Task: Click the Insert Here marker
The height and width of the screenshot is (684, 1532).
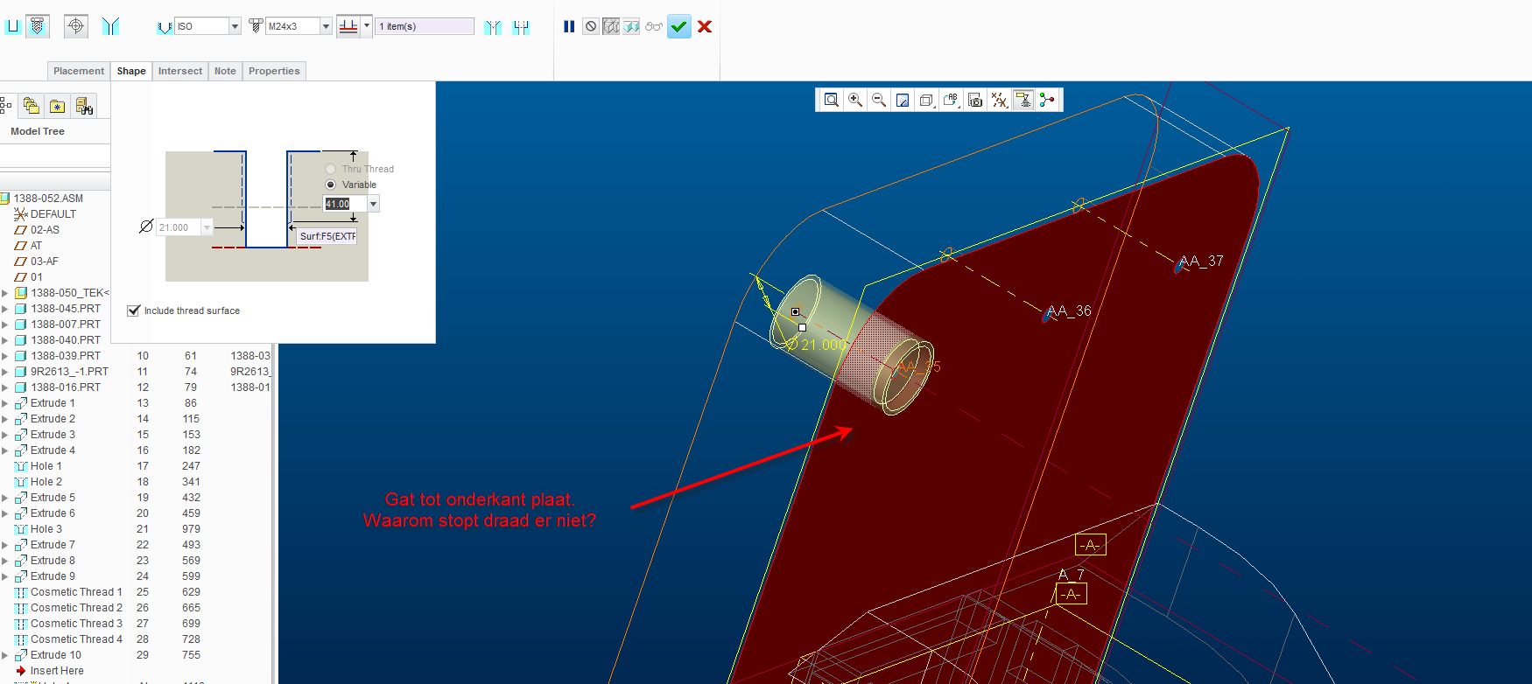Action: (x=57, y=671)
